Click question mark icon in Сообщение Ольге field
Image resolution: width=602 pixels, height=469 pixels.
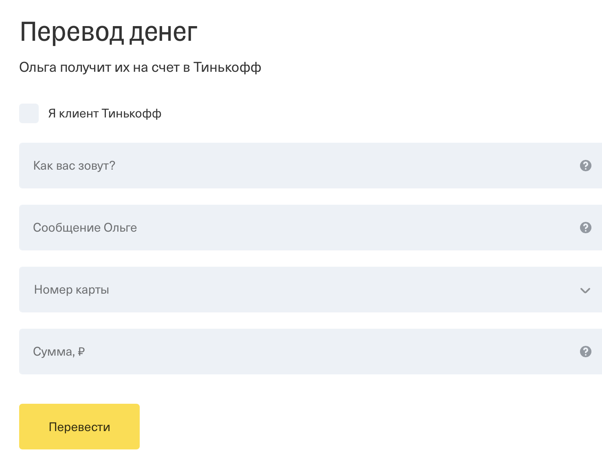pos(585,228)
